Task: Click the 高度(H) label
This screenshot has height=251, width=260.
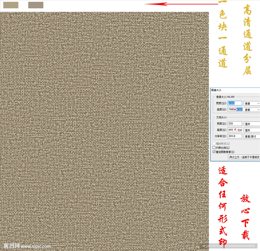Action: (x=222, y=109)
